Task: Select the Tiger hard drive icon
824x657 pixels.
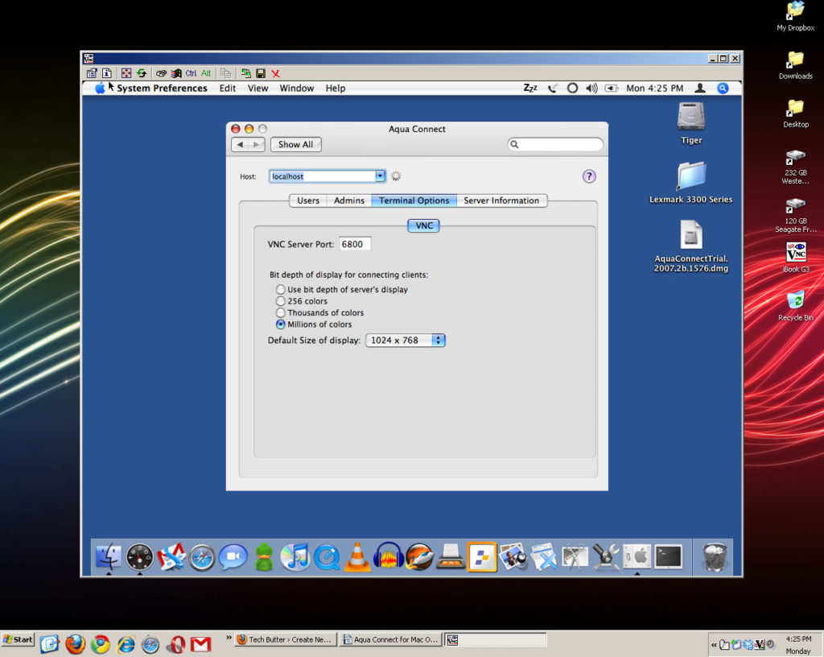Action: pyautogui.click(x=691, y=116)
